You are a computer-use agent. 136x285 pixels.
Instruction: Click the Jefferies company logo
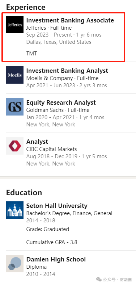15,25
